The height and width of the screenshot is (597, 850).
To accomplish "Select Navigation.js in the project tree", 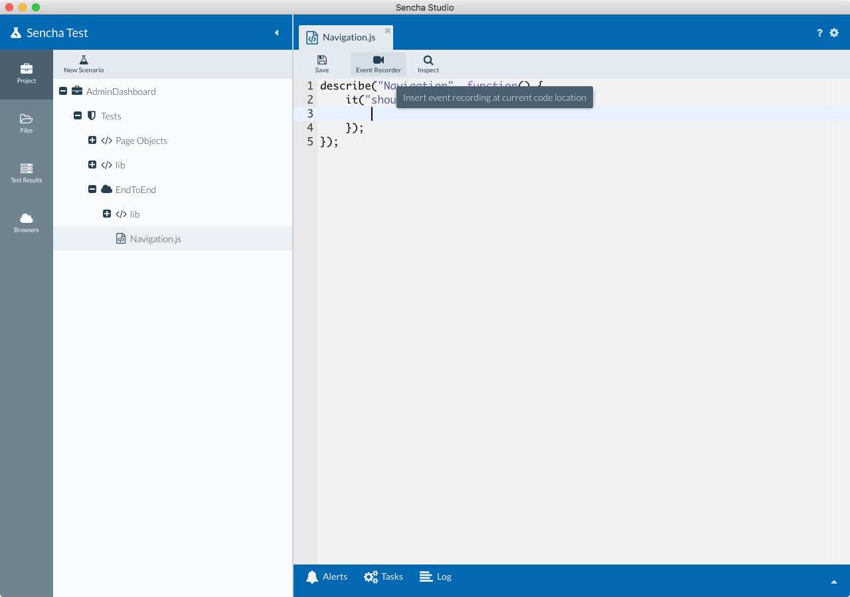I will [173, 239].
